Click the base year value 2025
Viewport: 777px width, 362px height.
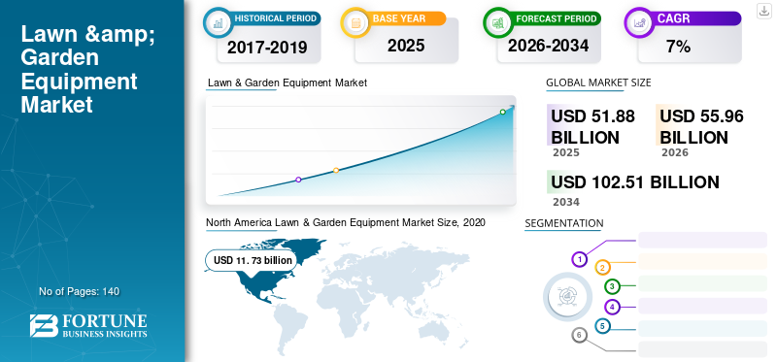click(406, 46)
